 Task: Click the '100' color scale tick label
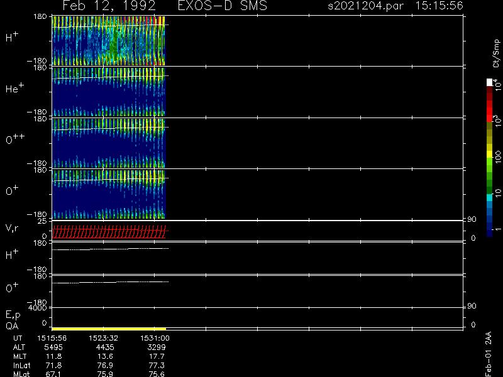[x=498, y=158]
